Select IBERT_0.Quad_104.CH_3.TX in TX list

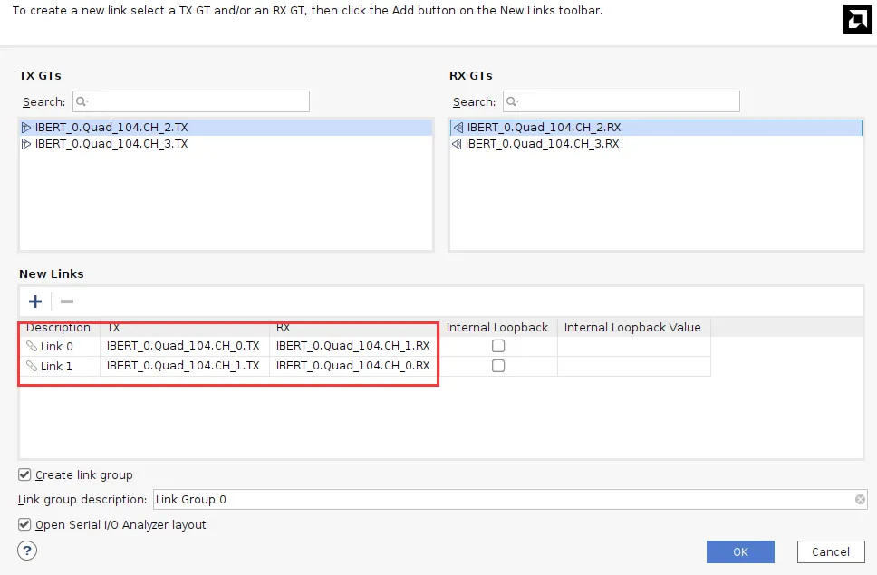coord(111,144)
